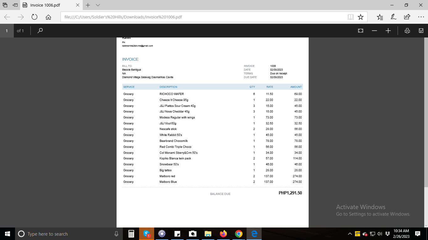This screenshot has width=428, height=240.
Task: Fit the PDF page to the window
Action: click(361, 31)
